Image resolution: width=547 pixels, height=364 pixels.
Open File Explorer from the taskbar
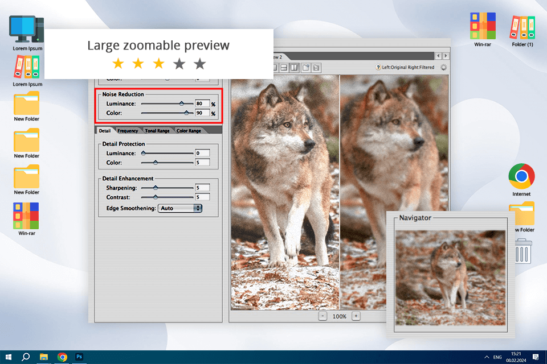click(x=44, y=357)
